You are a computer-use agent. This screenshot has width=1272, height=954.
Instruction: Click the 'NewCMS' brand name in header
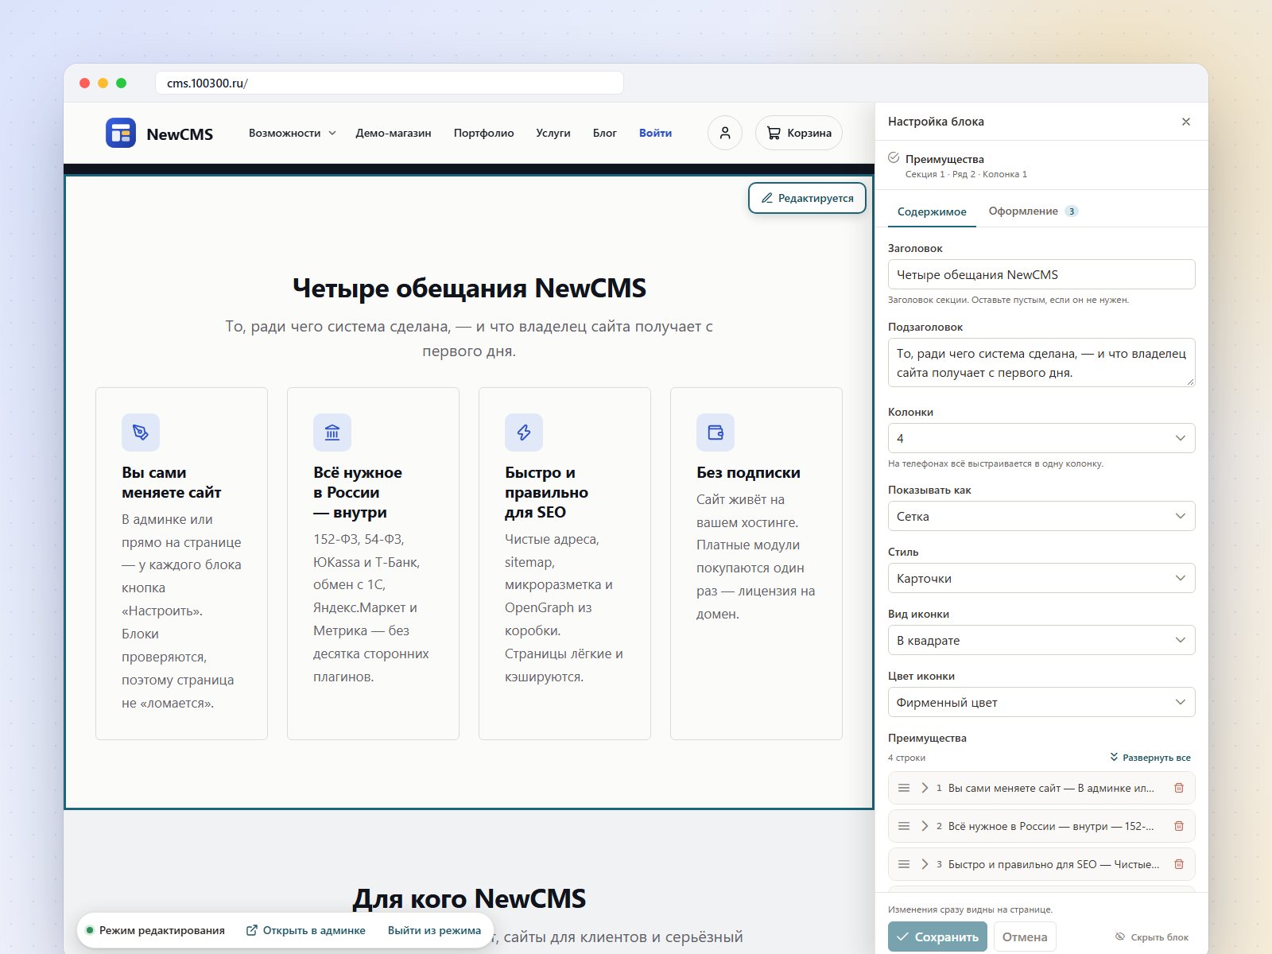[x=180, y=134]
